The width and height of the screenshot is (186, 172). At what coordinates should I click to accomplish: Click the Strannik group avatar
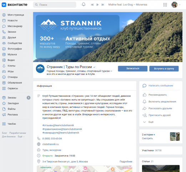40,69
